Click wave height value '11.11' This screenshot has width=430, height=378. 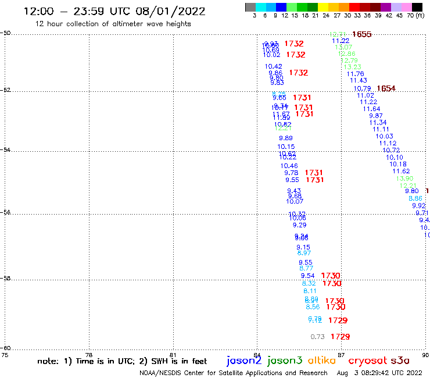(381, 129)
